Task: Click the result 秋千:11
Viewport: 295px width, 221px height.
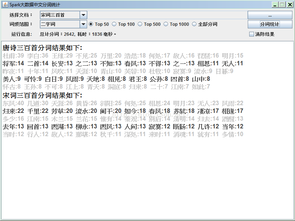Action: [111, 134]
